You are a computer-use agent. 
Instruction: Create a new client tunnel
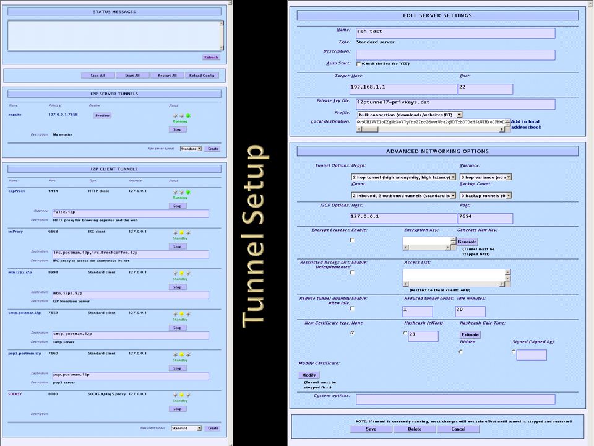[213, 428]
